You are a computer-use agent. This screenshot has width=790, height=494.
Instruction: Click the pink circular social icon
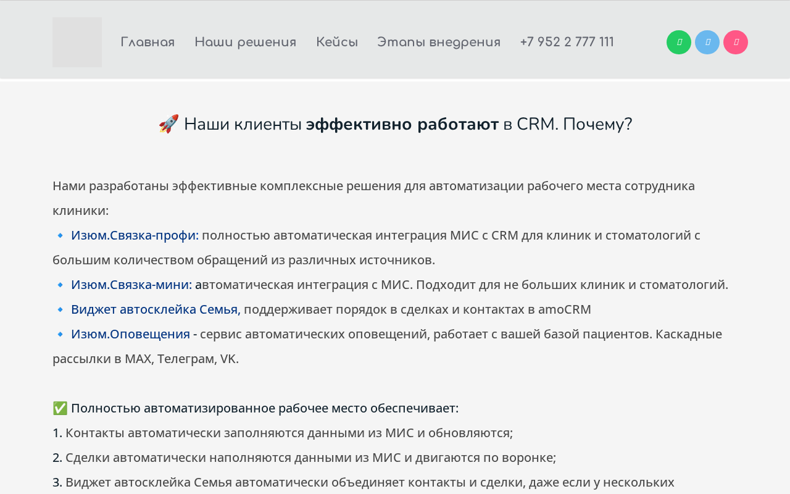pos(736,43)
